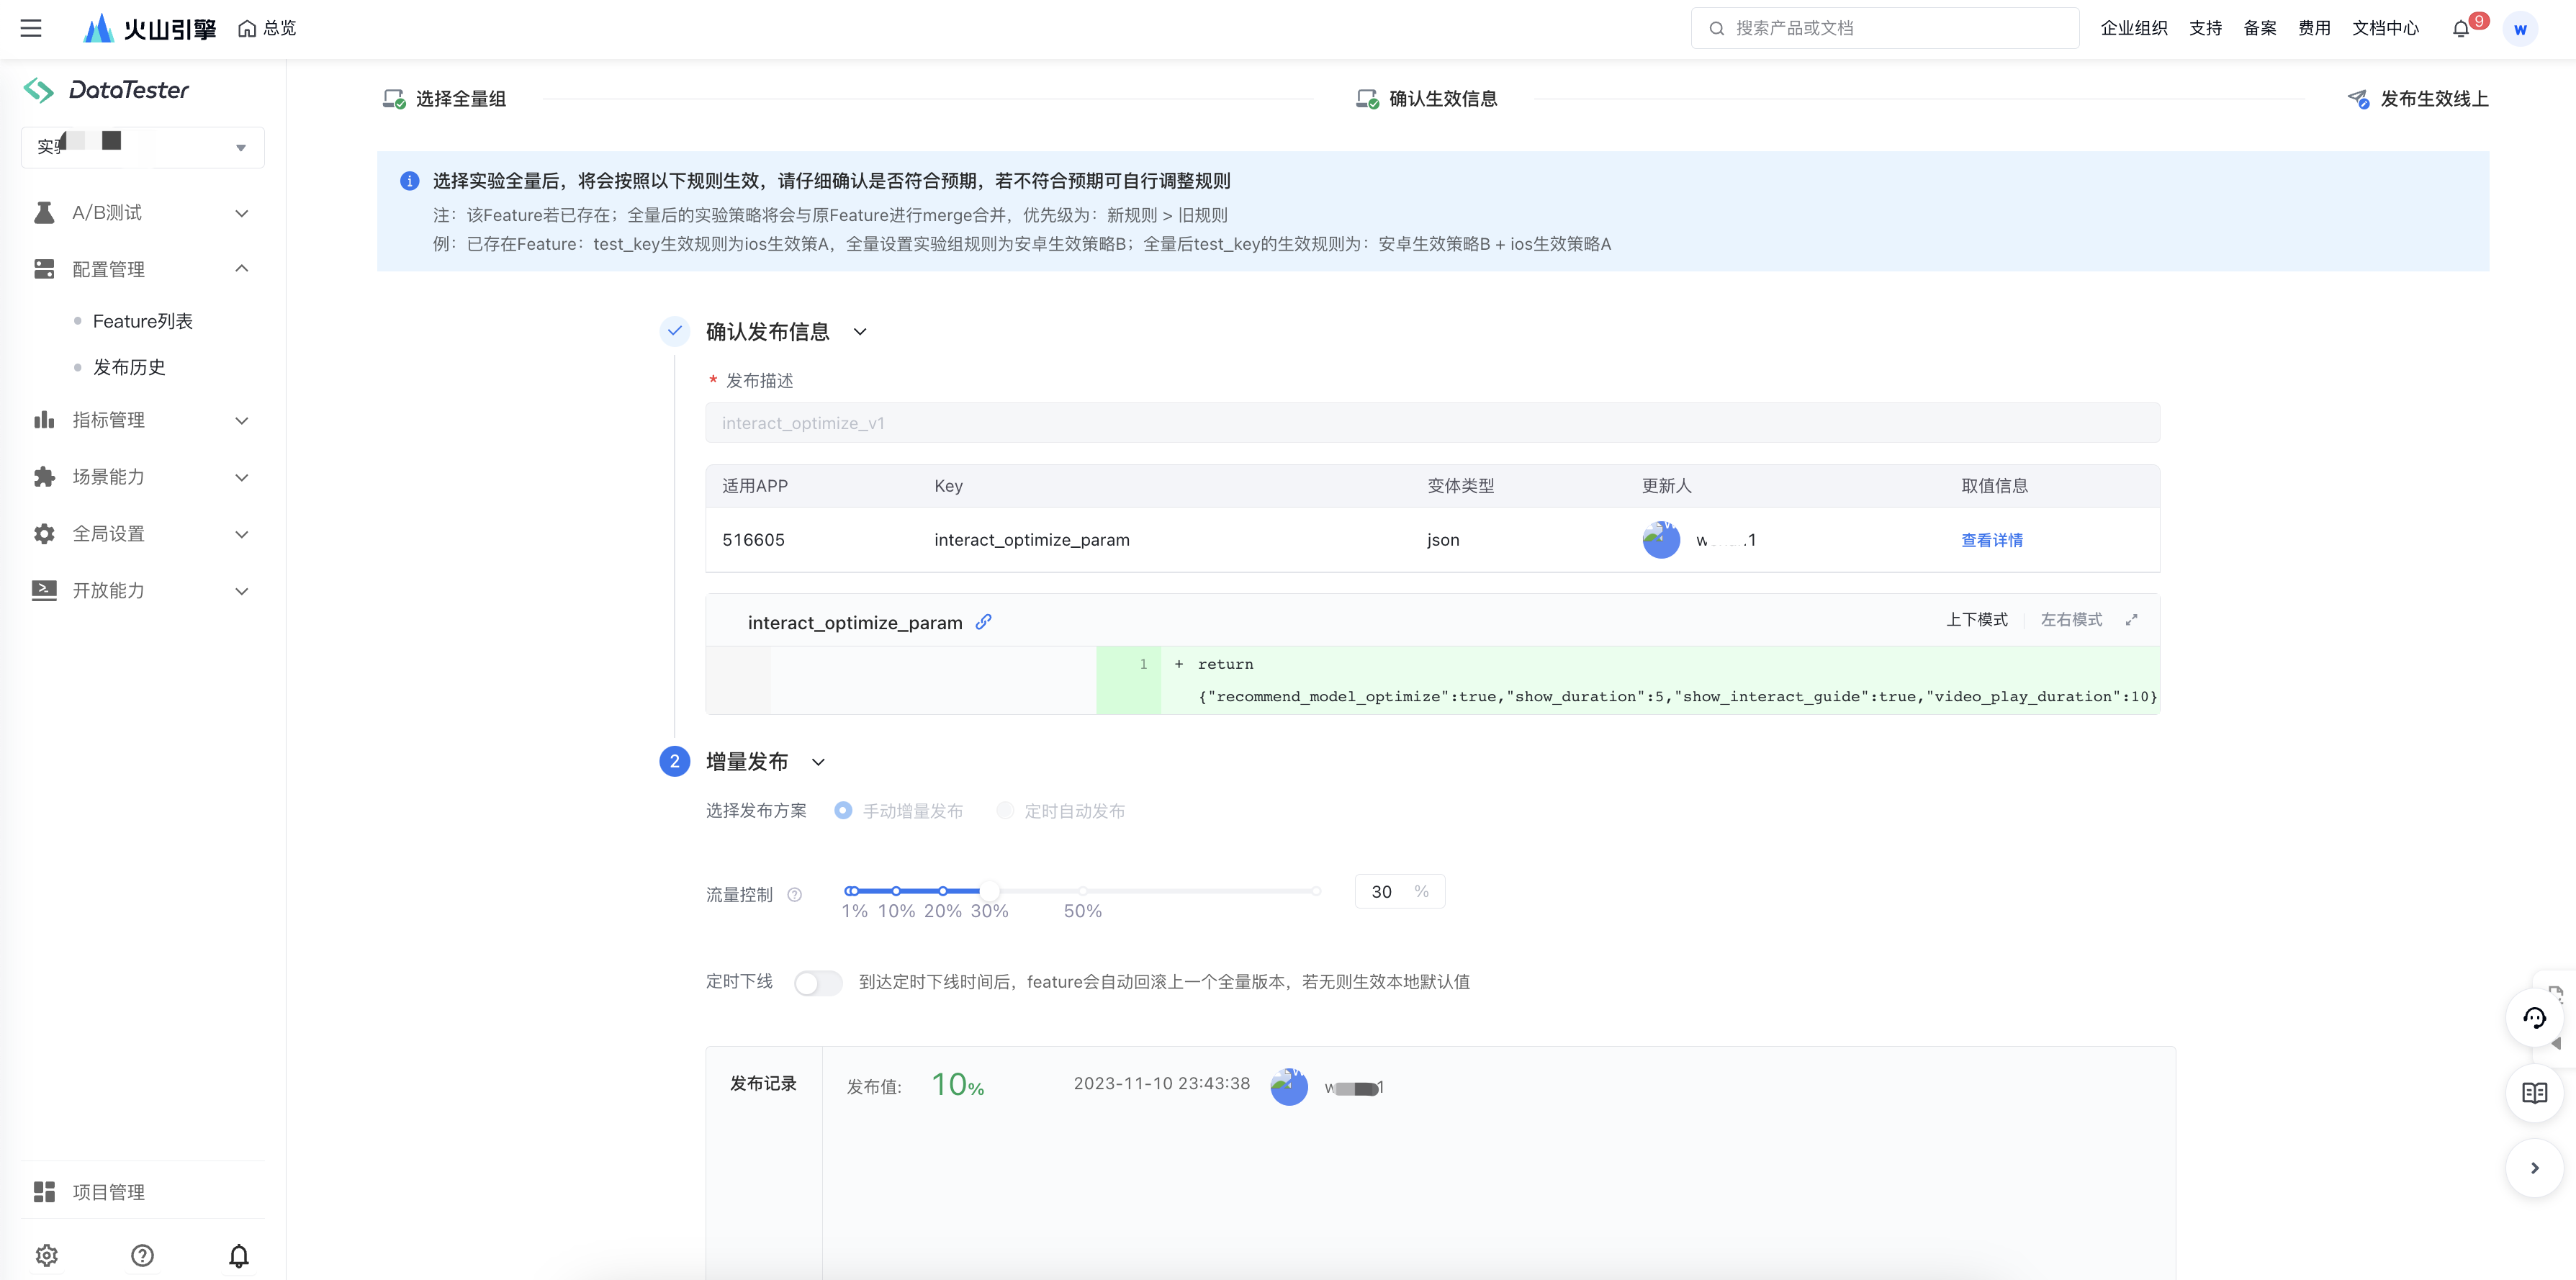Open the notification bell with badge

click(x=2461, y=29)
